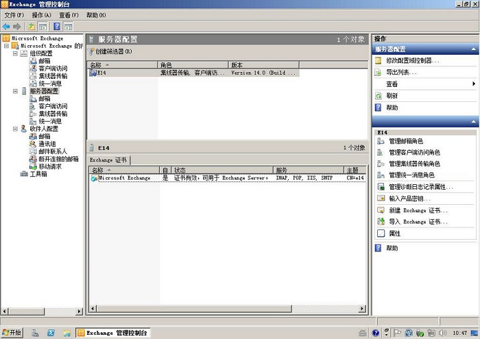
Task: Collapse the 收件人配置 tree node
Action: pos(15,129)
